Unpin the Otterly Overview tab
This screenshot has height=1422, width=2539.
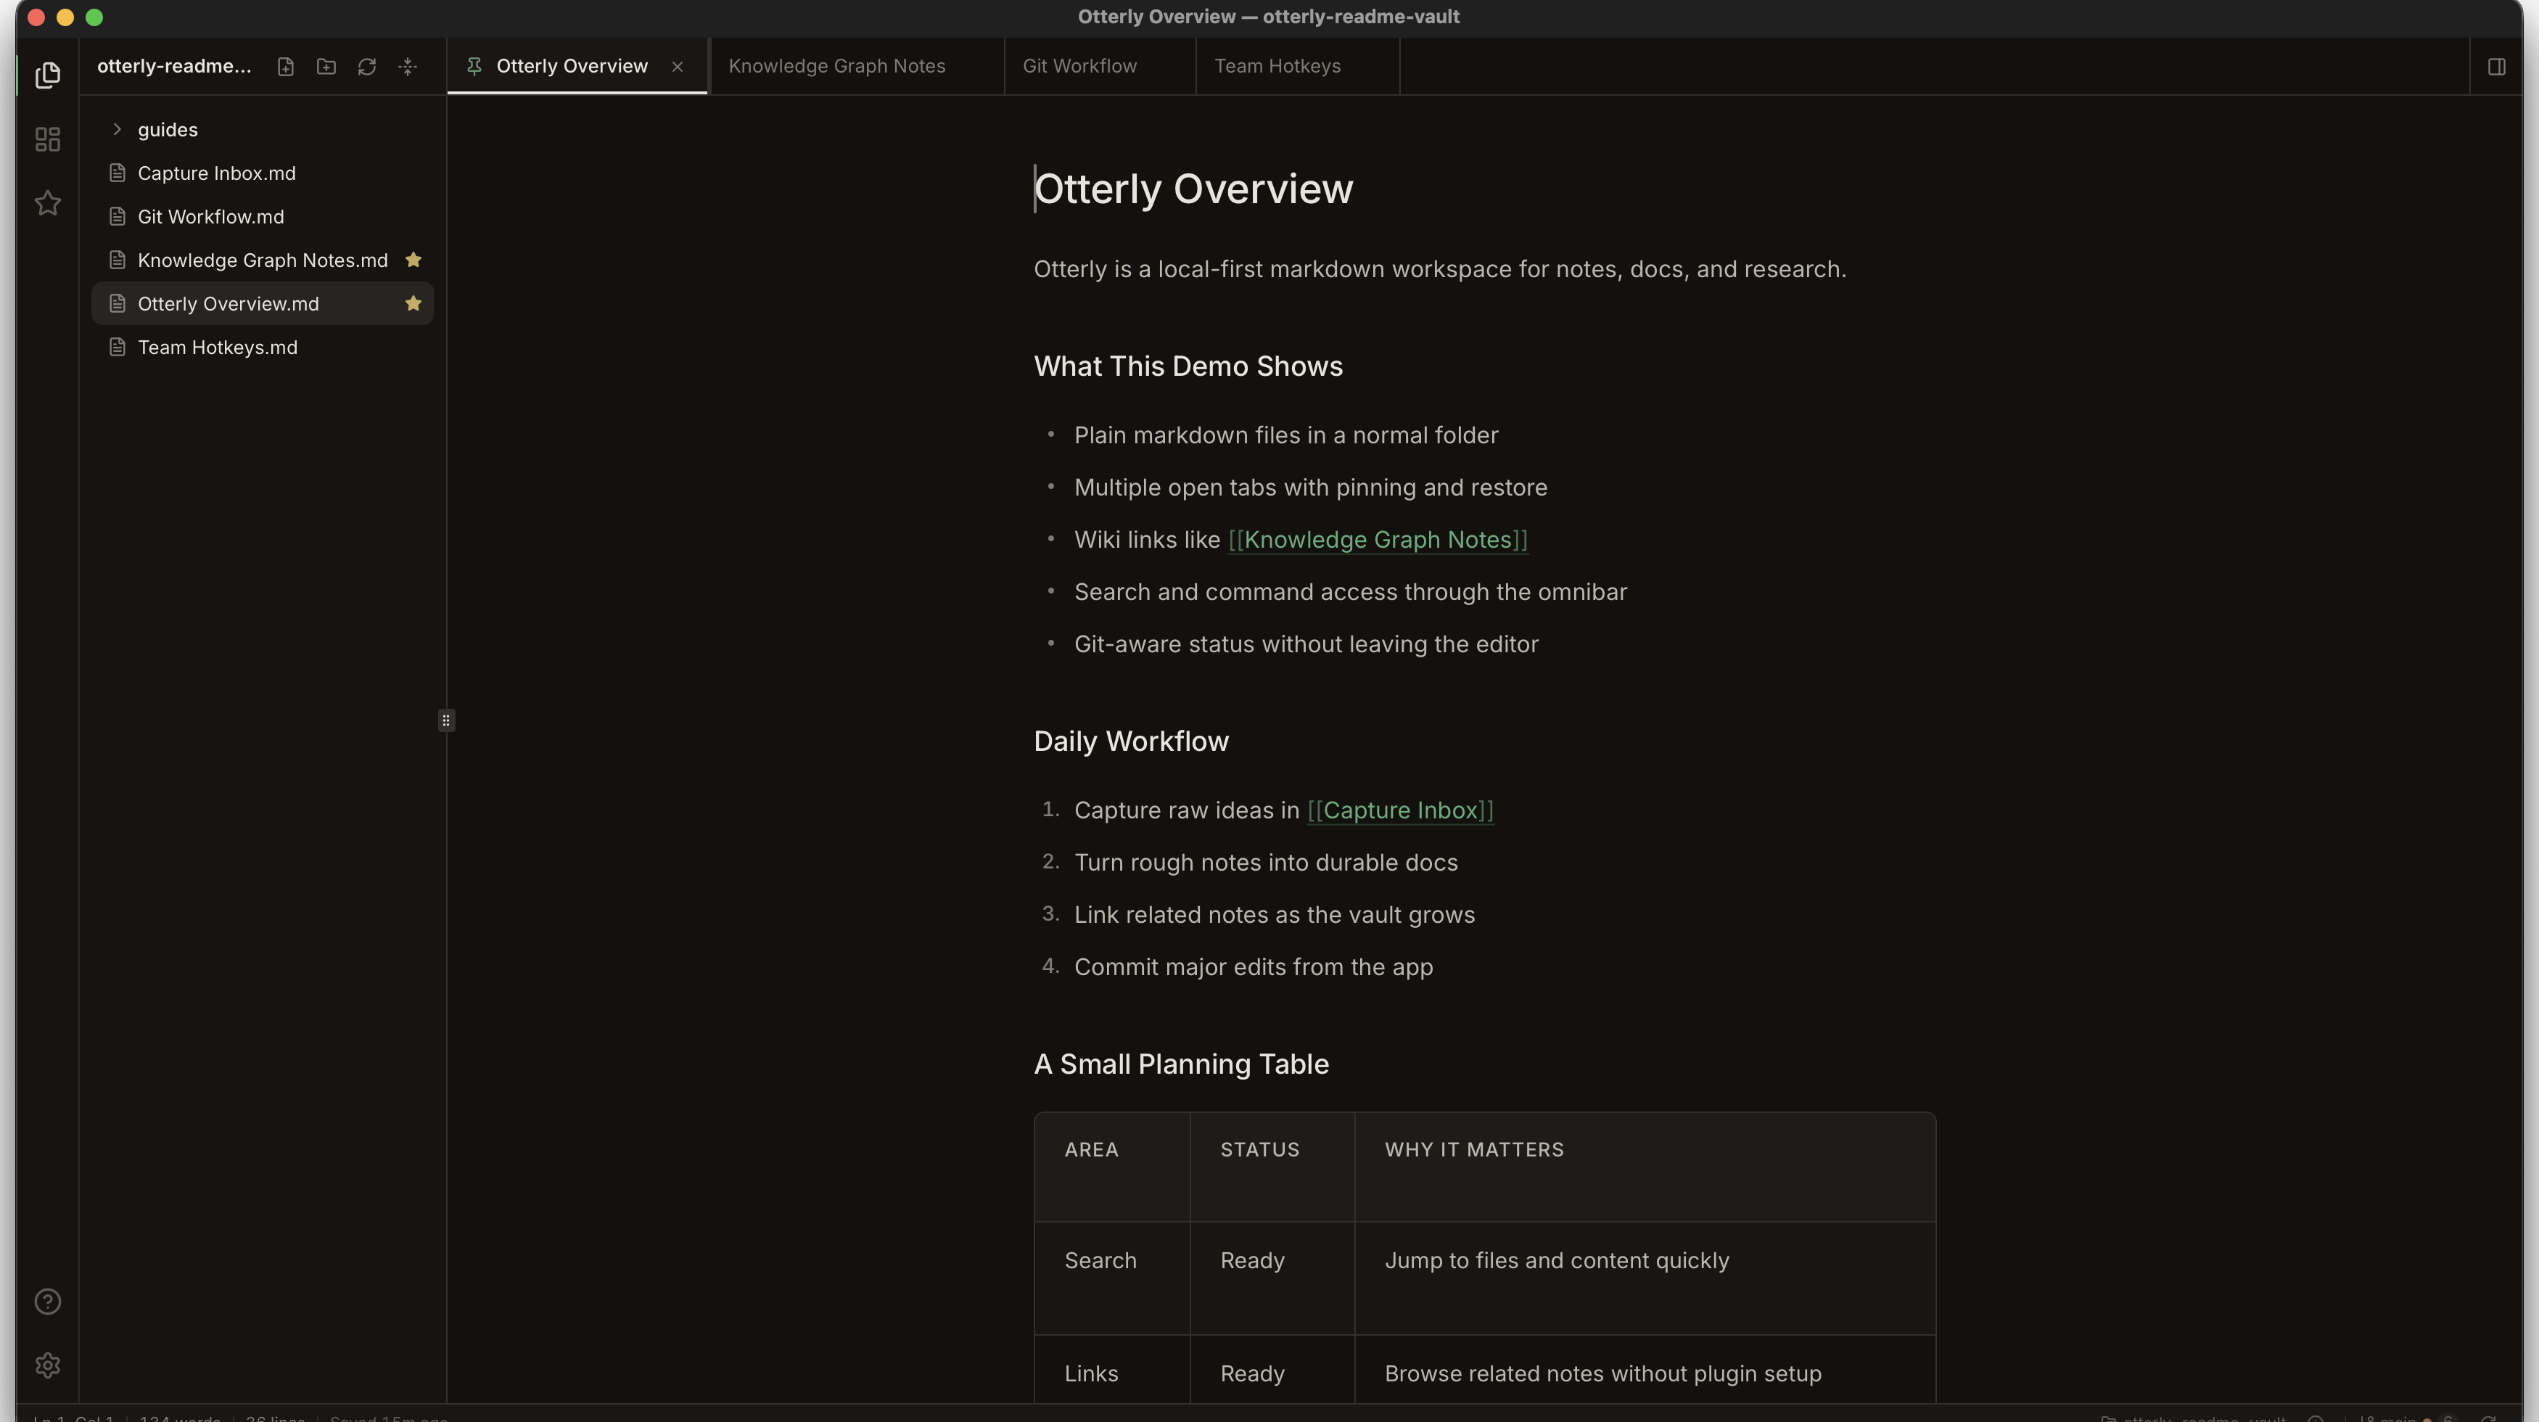[474, 66]
